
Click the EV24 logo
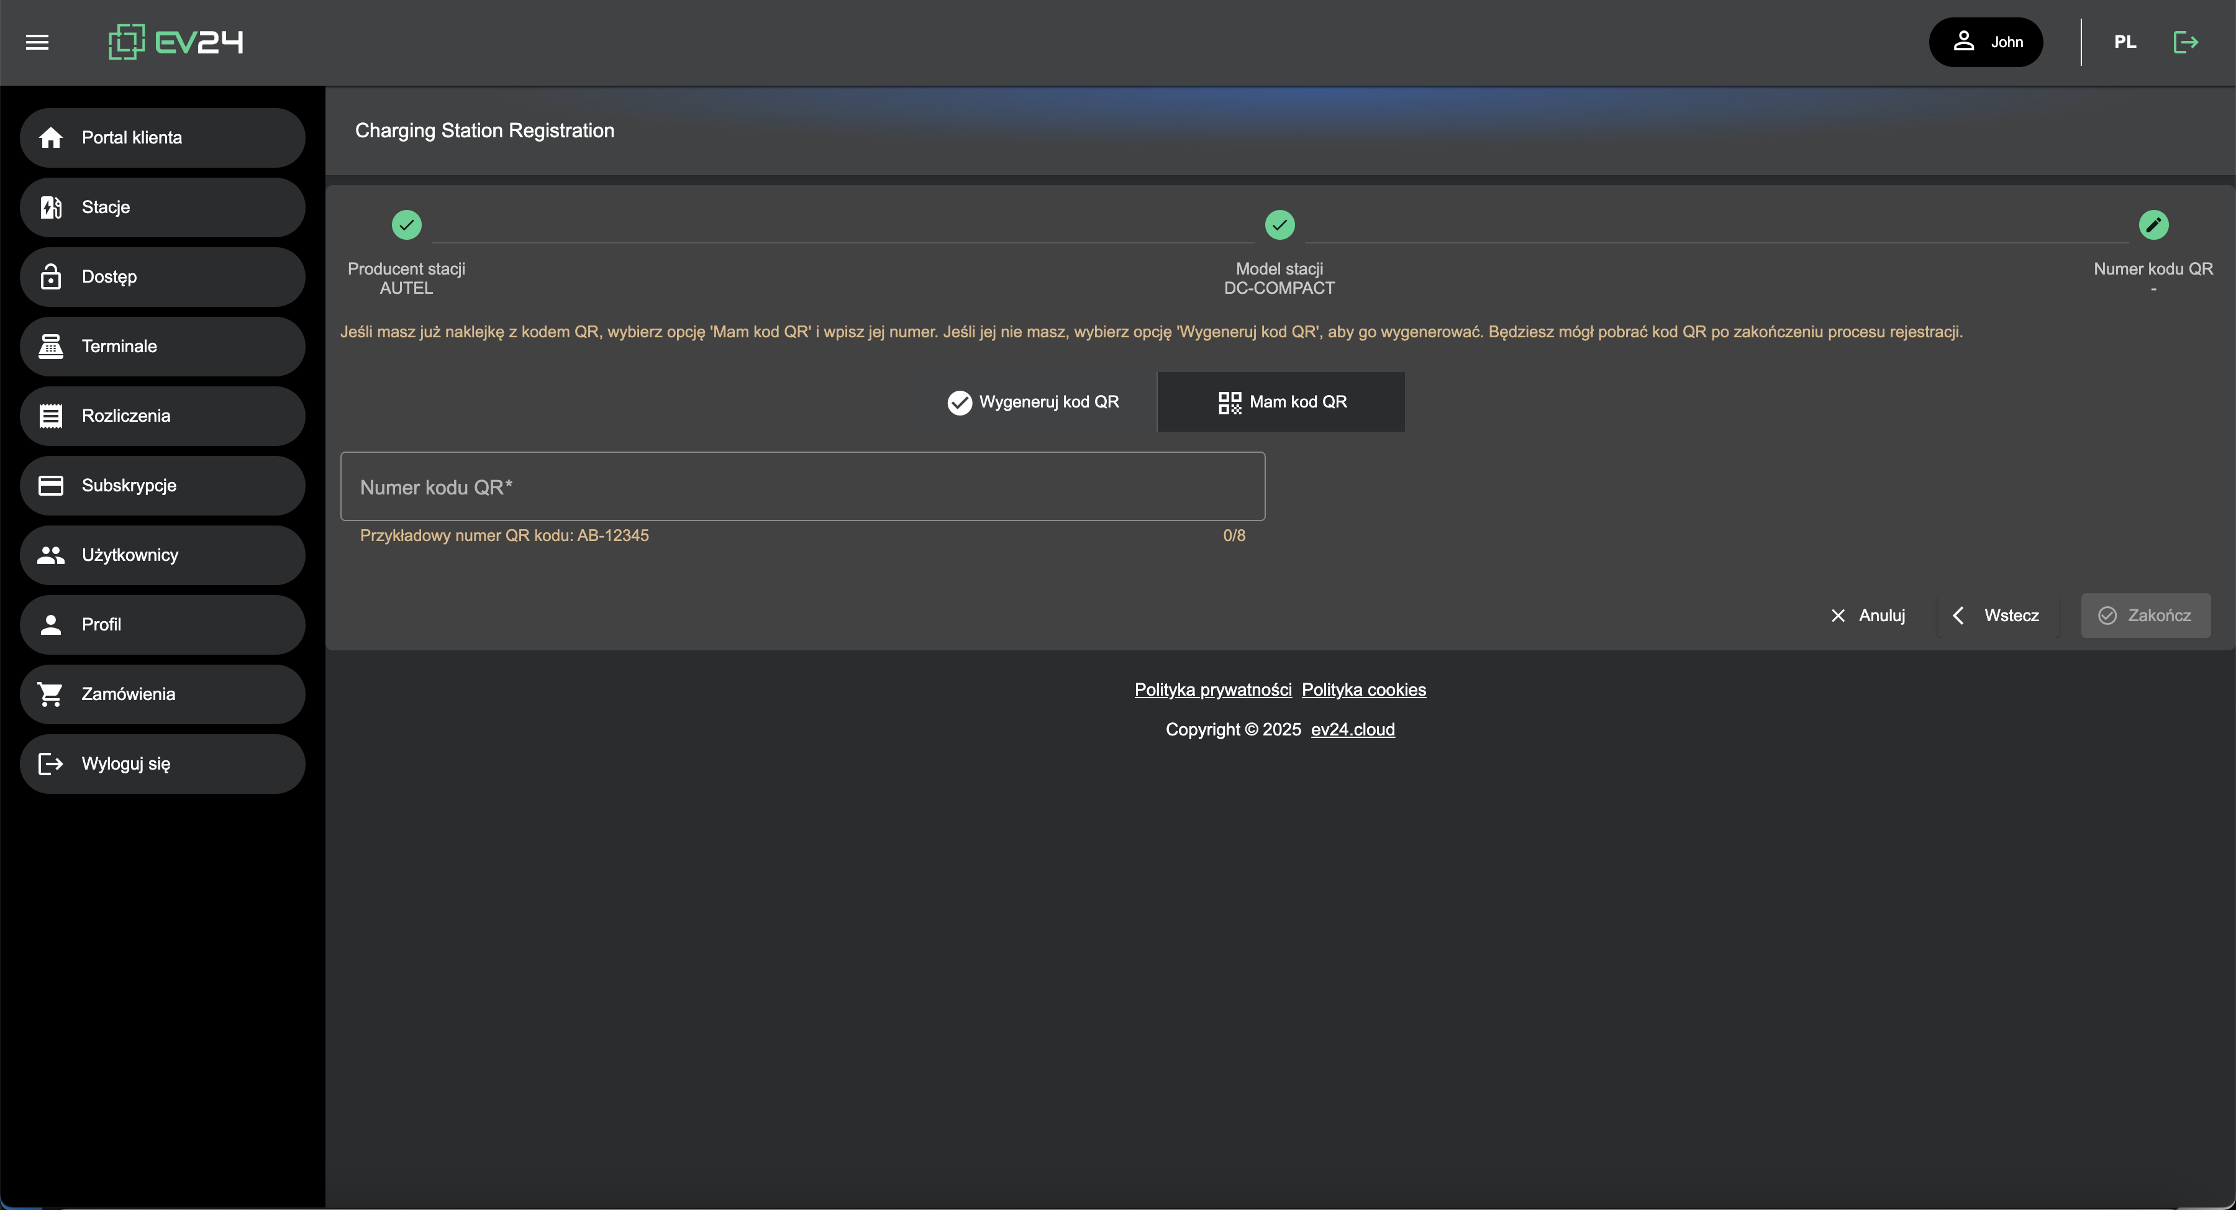tap(175, 42)
